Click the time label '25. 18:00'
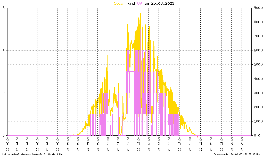This screenshot has width=263, height=156. click(x=190, y=144)
